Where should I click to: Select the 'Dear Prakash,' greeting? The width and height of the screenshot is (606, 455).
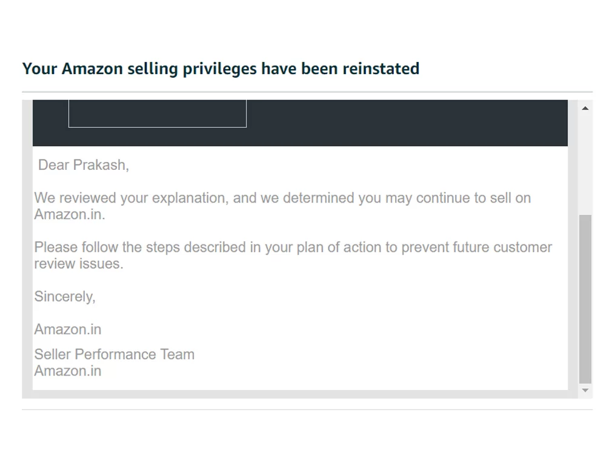click(x=84, y=165)
